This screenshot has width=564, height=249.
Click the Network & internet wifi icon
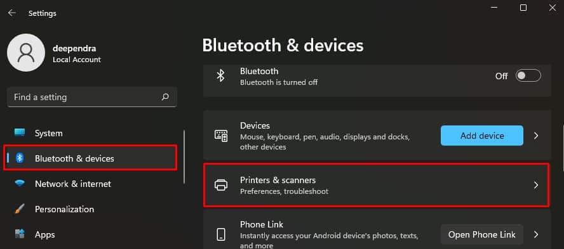pyautogui.click(x=20, y=183)
